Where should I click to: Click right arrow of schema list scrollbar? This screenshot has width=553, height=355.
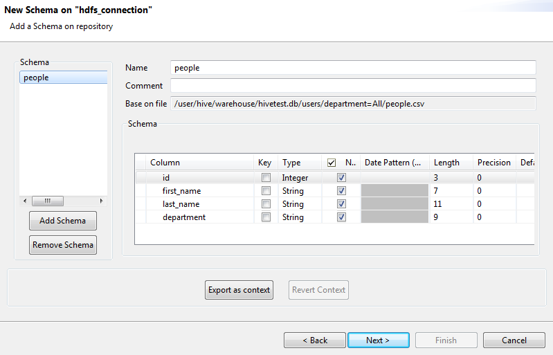[x=101, y=201]
